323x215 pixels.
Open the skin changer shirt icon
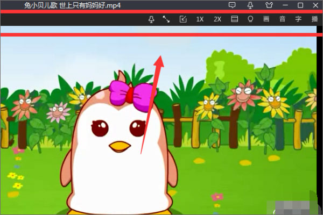[x=269, y=5]
